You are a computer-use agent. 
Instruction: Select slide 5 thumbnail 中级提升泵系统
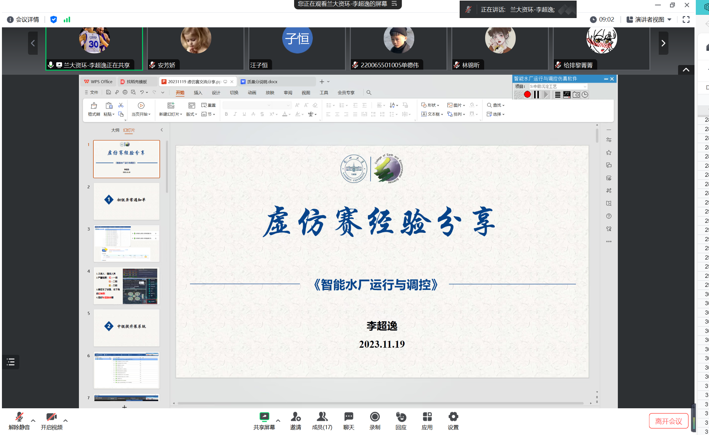click(126, 327)
